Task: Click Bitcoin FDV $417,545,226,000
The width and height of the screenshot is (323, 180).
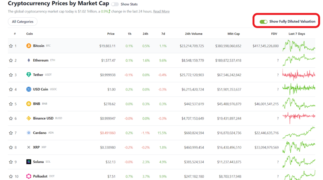Action: click(266, 46)
